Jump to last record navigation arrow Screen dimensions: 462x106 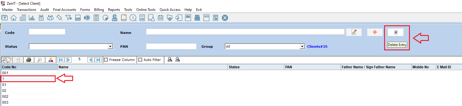(x=98, y=60)
